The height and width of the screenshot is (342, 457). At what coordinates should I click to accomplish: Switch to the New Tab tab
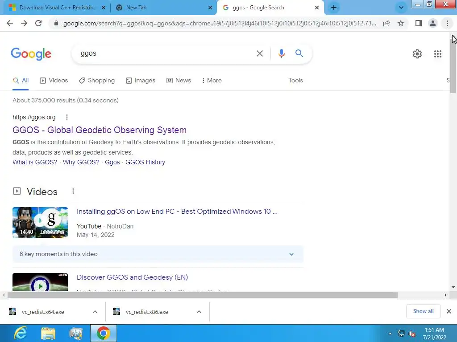pos(163,8)
